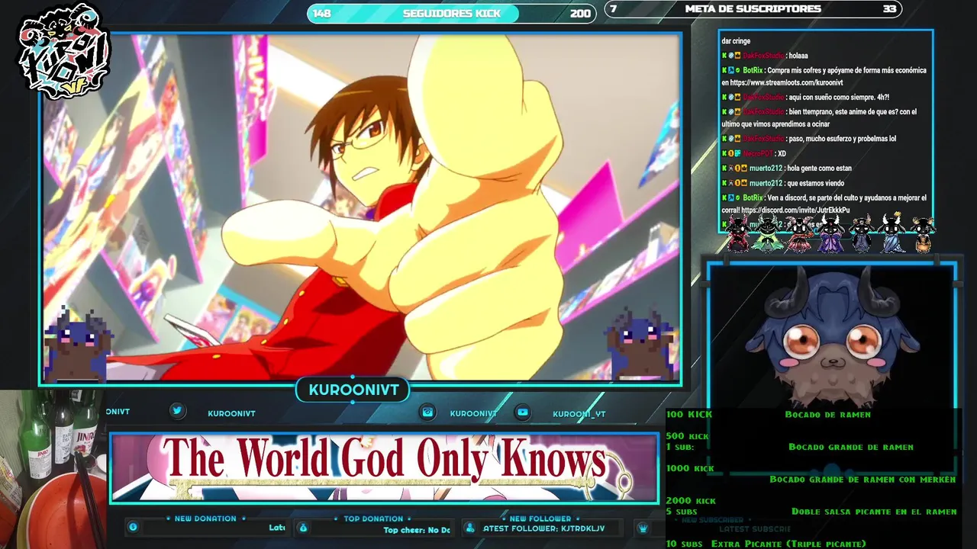
Task: Click the purple-dressed goat chat mascot
Action: [830, 233]
